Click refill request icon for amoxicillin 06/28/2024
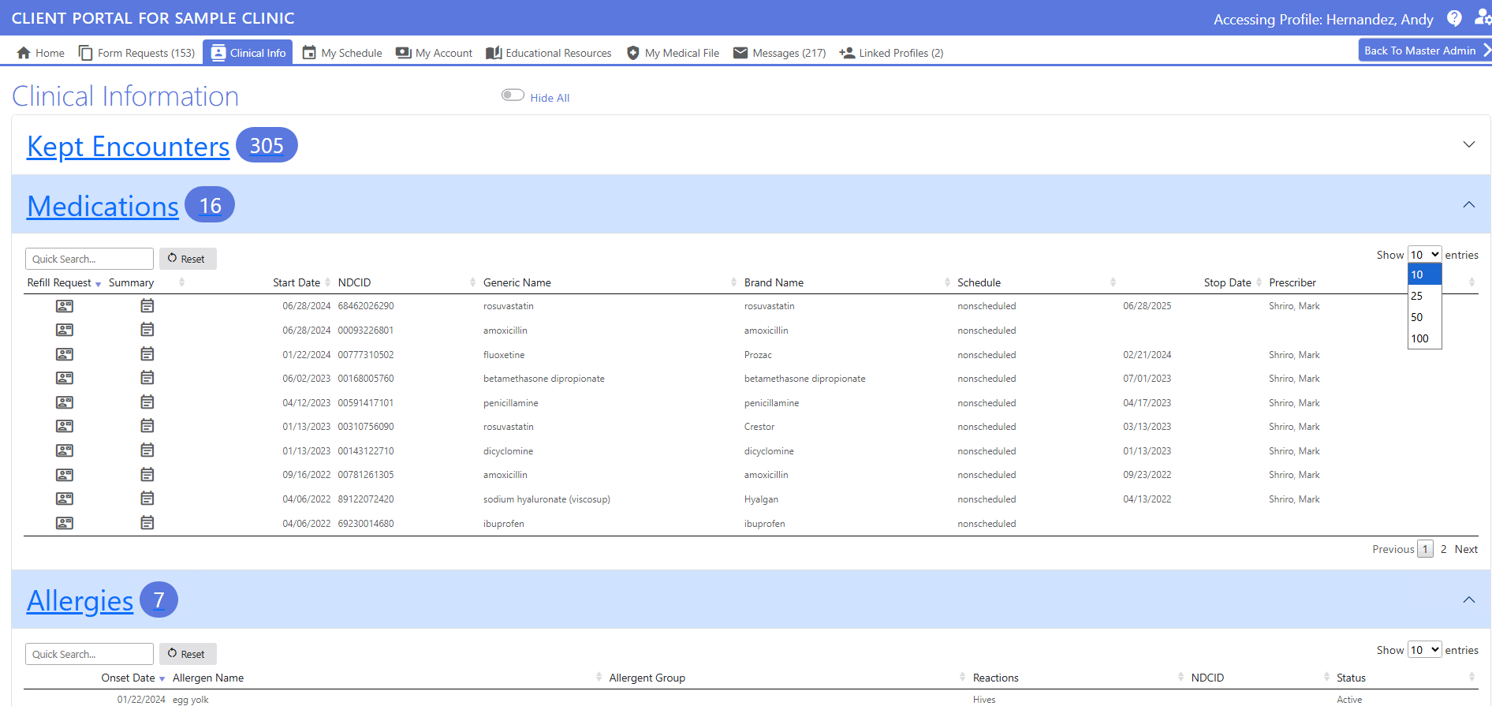The height and width of the screenshot is (706, 1492). [x=65, y=330]
